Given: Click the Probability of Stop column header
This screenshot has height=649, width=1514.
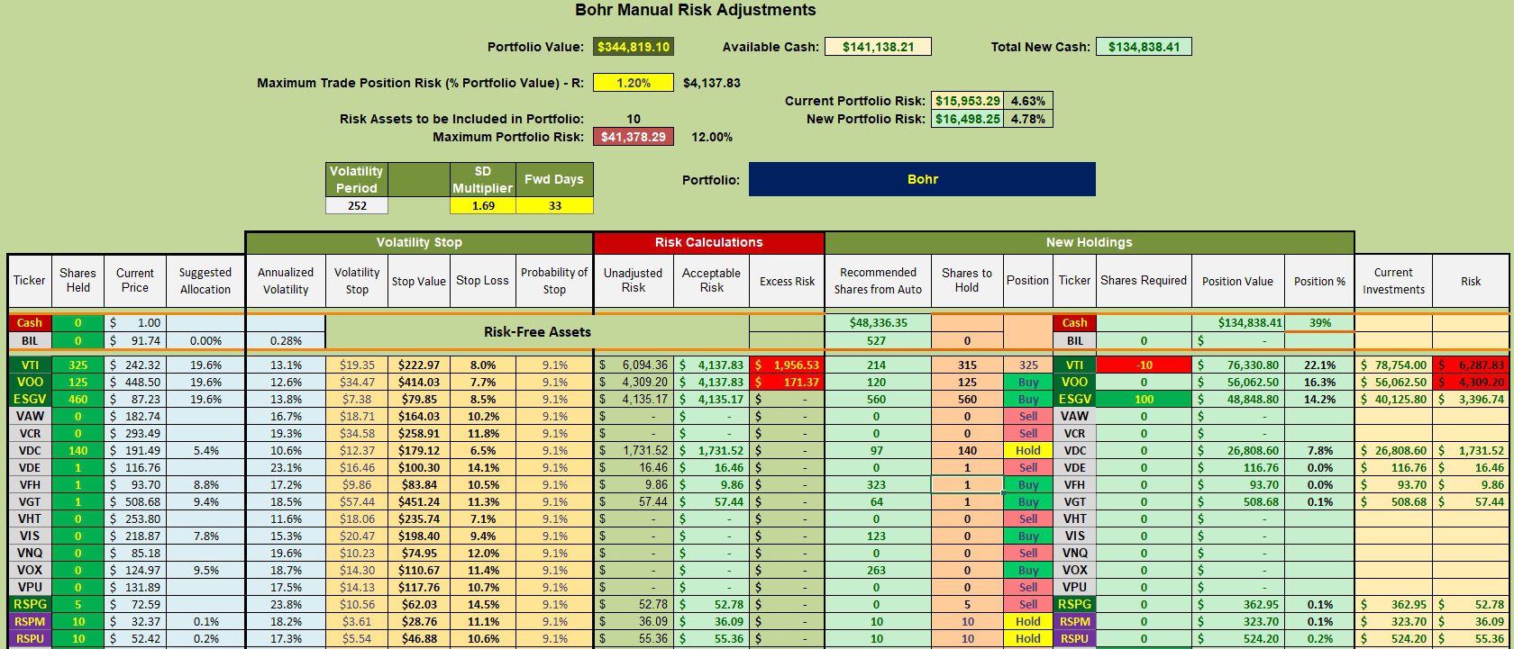Looking at the screenshot, I should pyautogui.click(x=554, y=281).
